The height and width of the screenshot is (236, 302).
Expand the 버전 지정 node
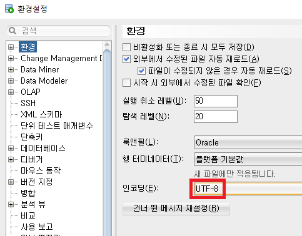tap(11, 182)
